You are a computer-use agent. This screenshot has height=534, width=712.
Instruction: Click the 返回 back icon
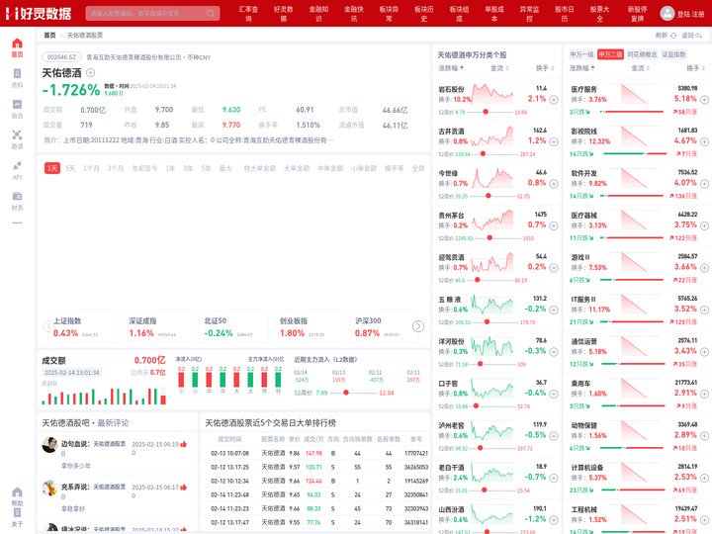699,35
